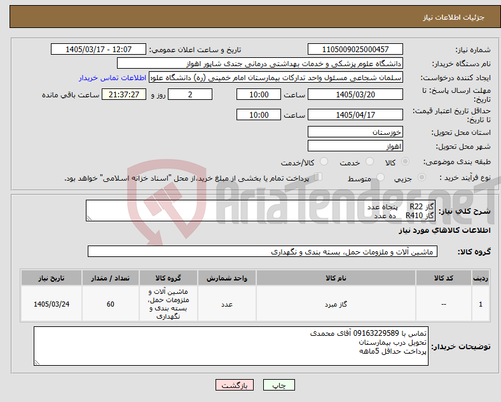
Task: Click the چاپ (print) button
Action: pyautogui.click(x=278, y=385)
